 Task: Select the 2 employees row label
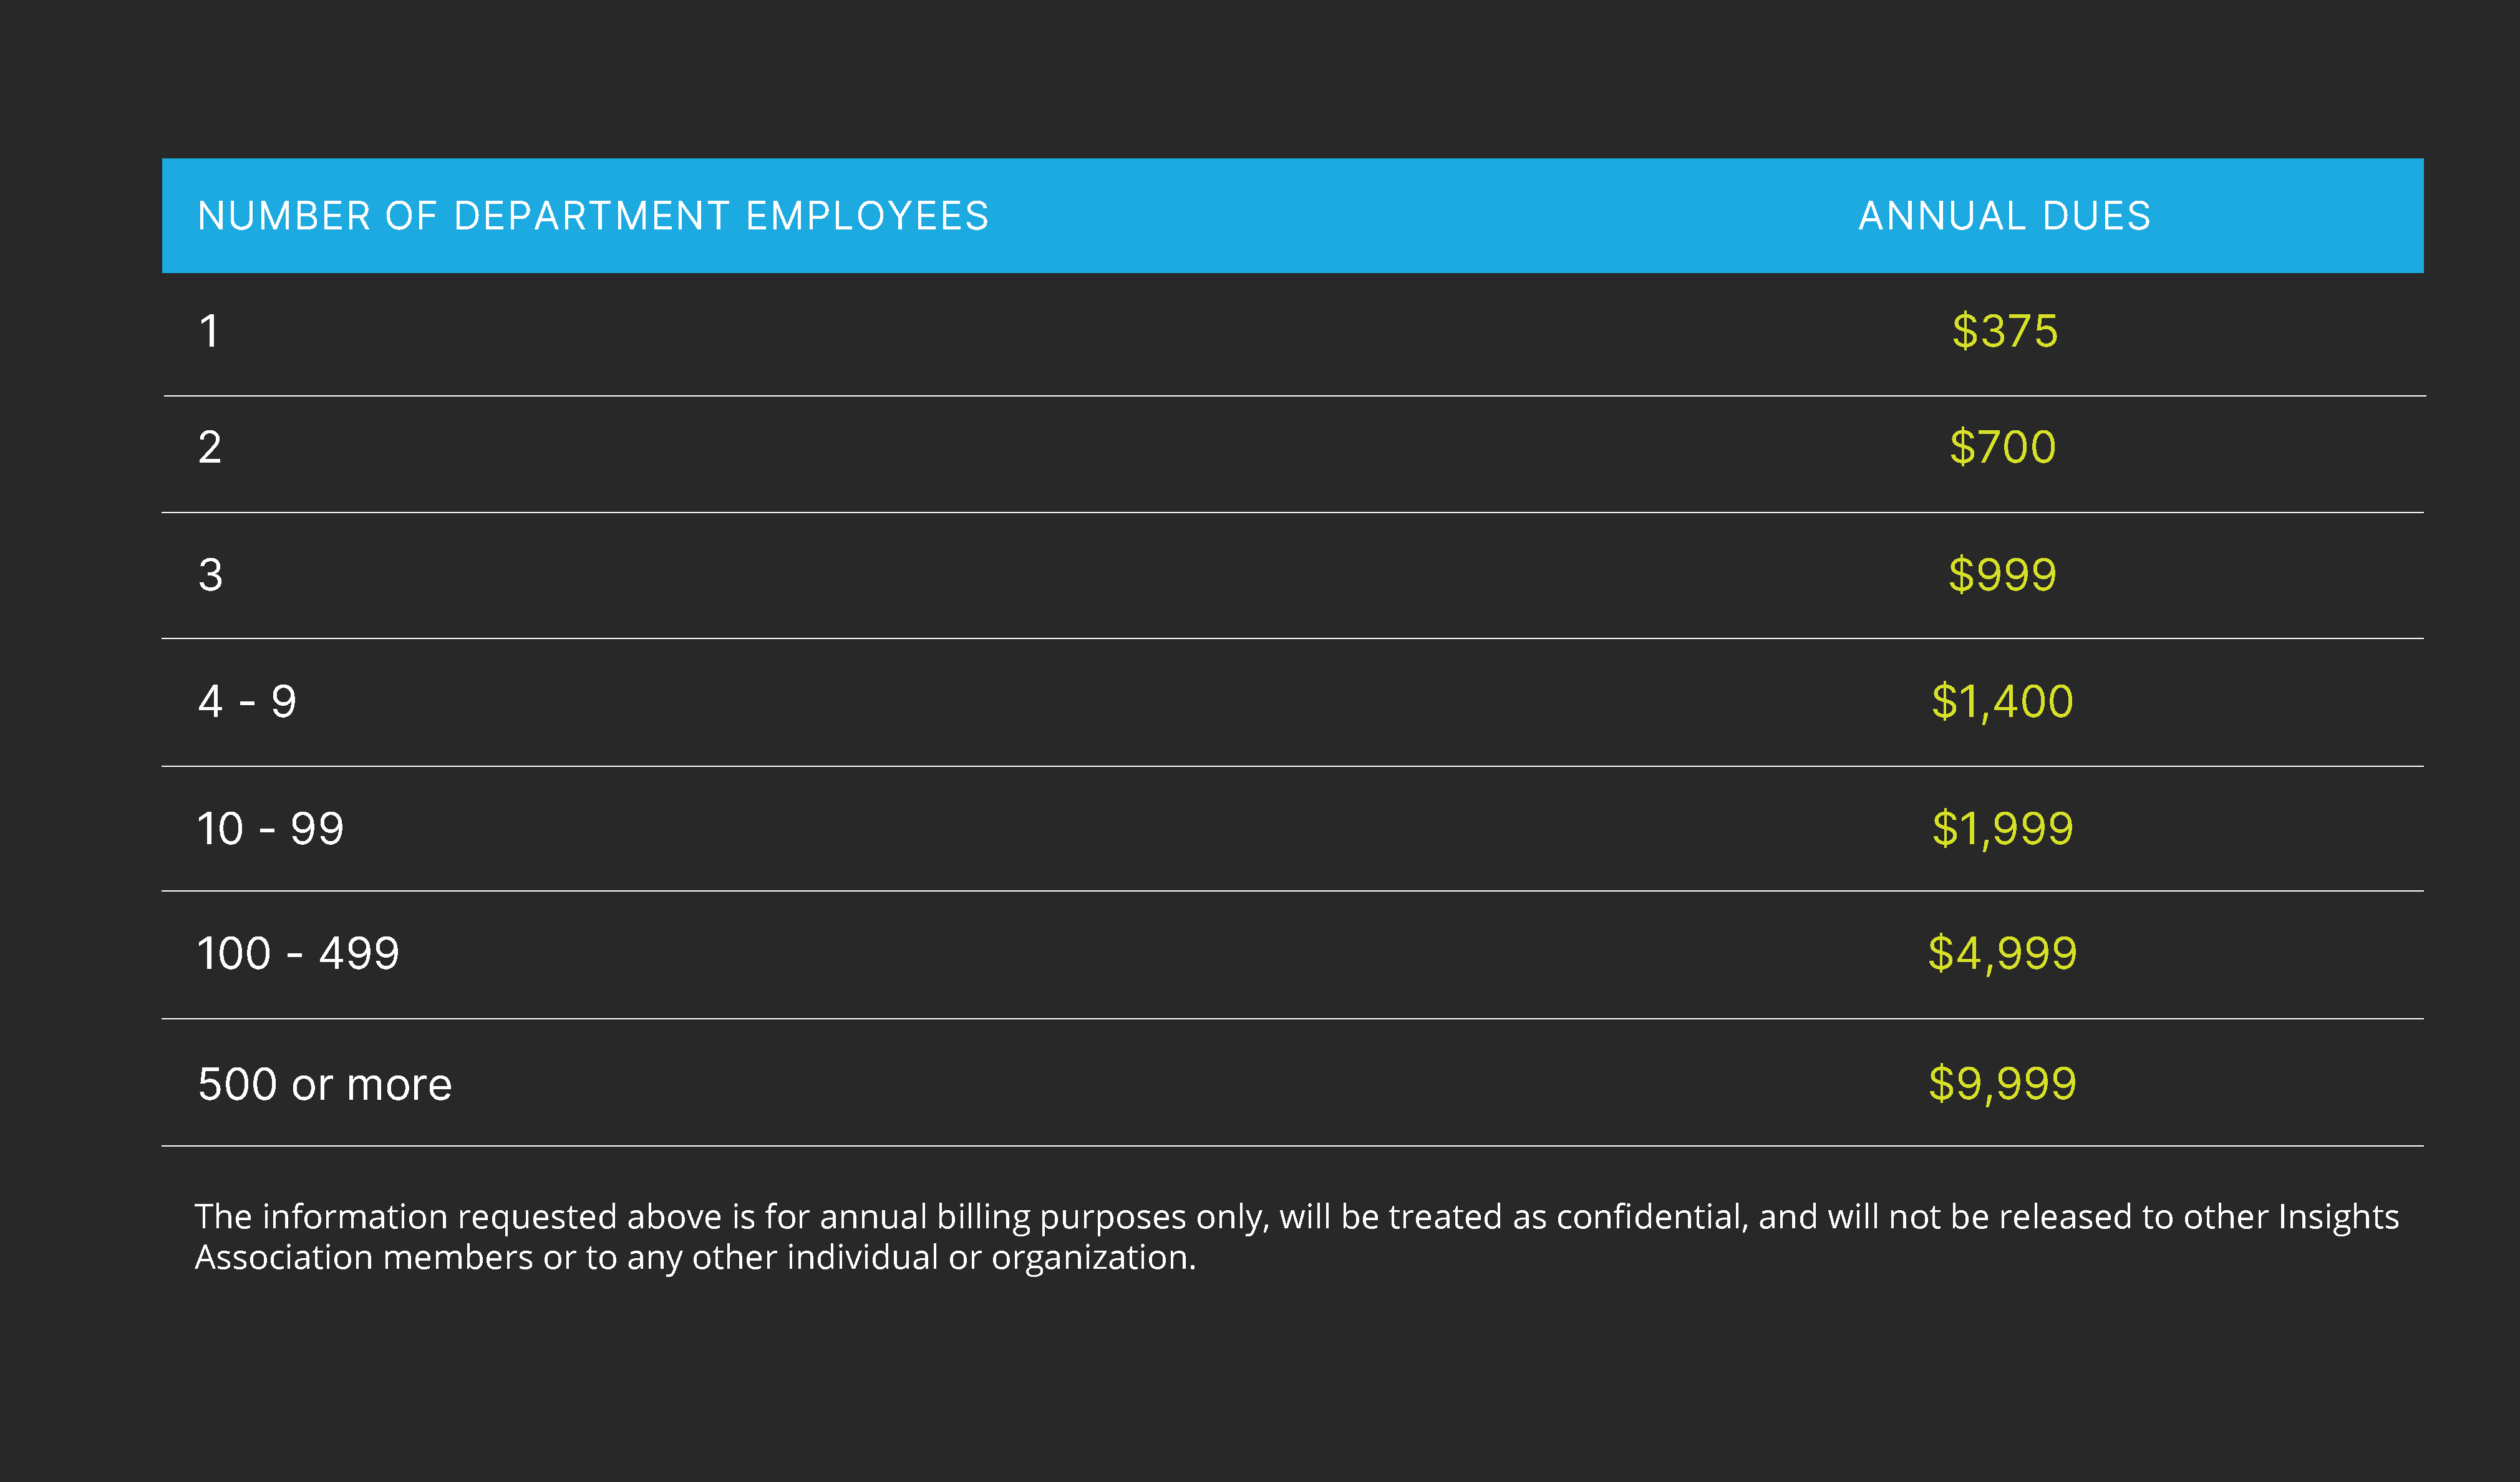pos(209,446)
